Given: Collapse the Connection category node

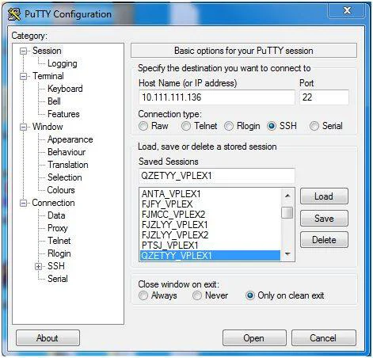Looking at the screenshot, I should coord(24,203).
